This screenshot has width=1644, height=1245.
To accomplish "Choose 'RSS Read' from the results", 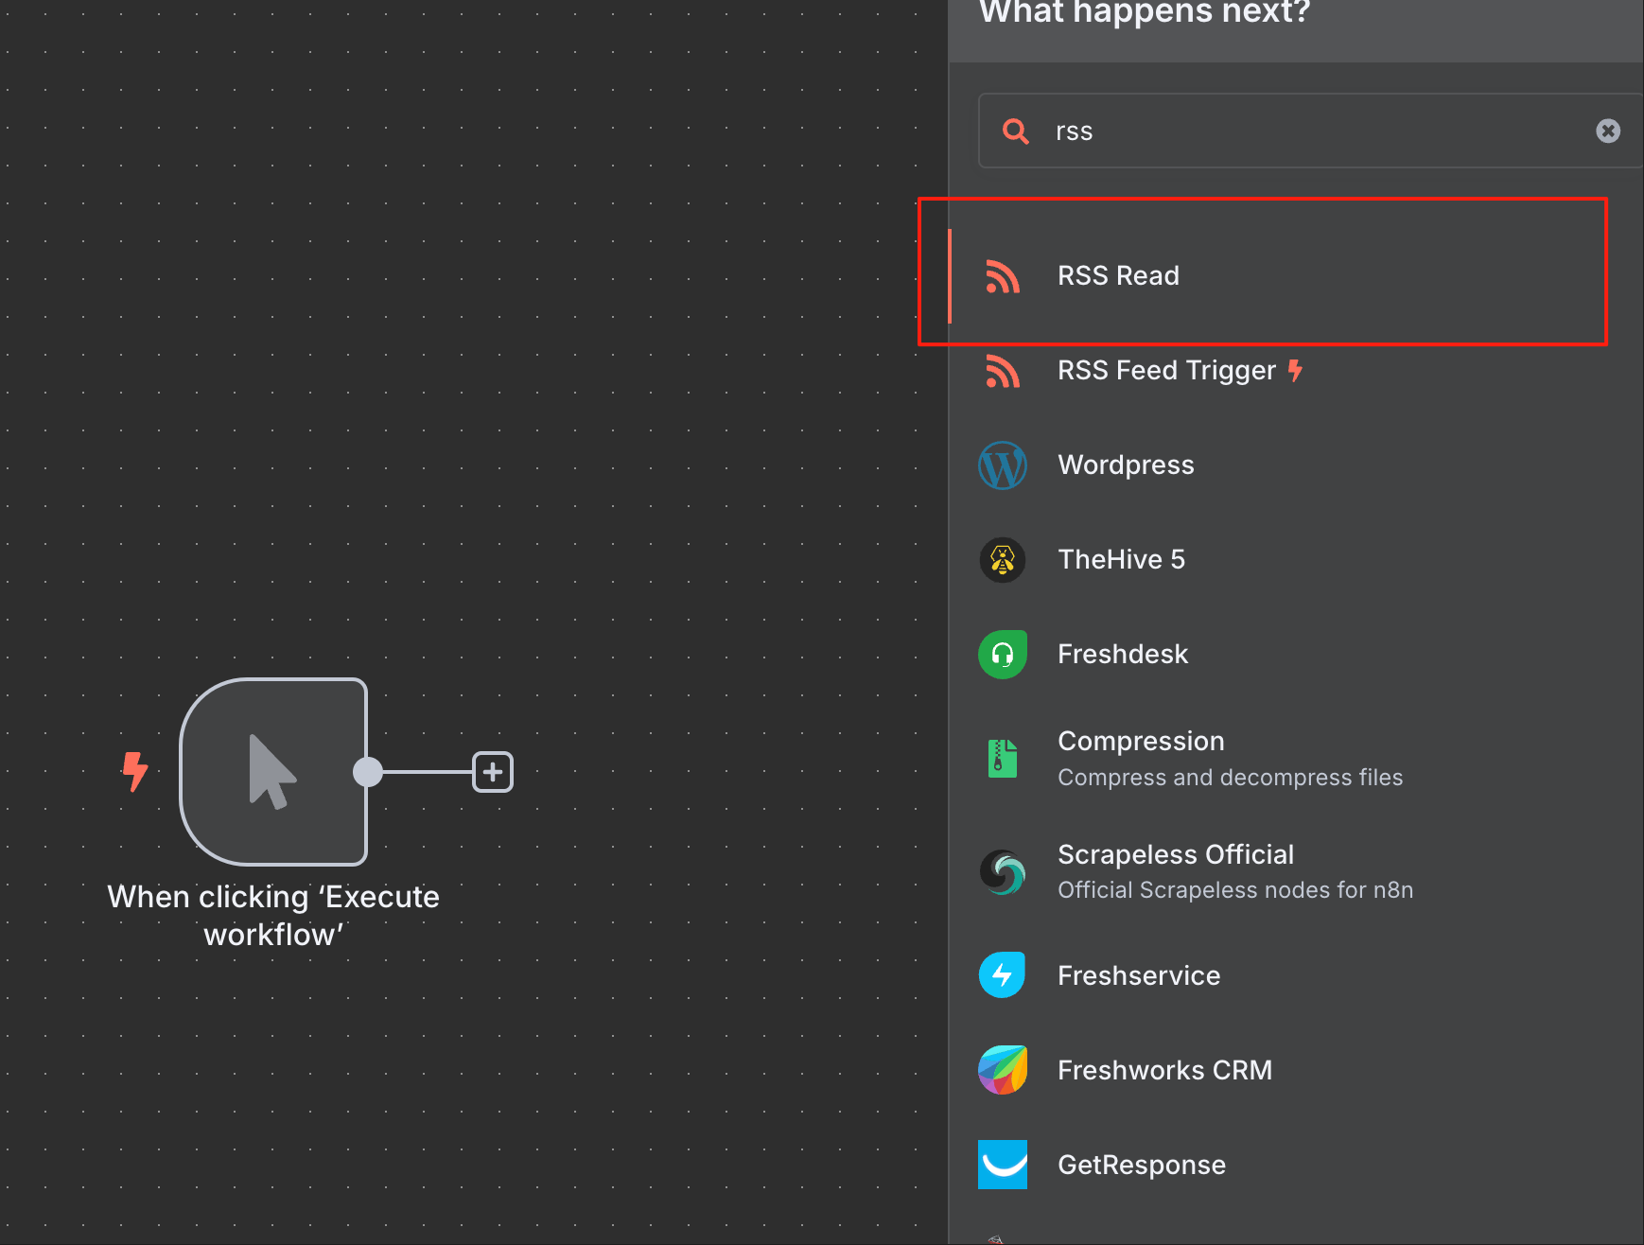I will pyautogui.click(x=1296, y=276).
